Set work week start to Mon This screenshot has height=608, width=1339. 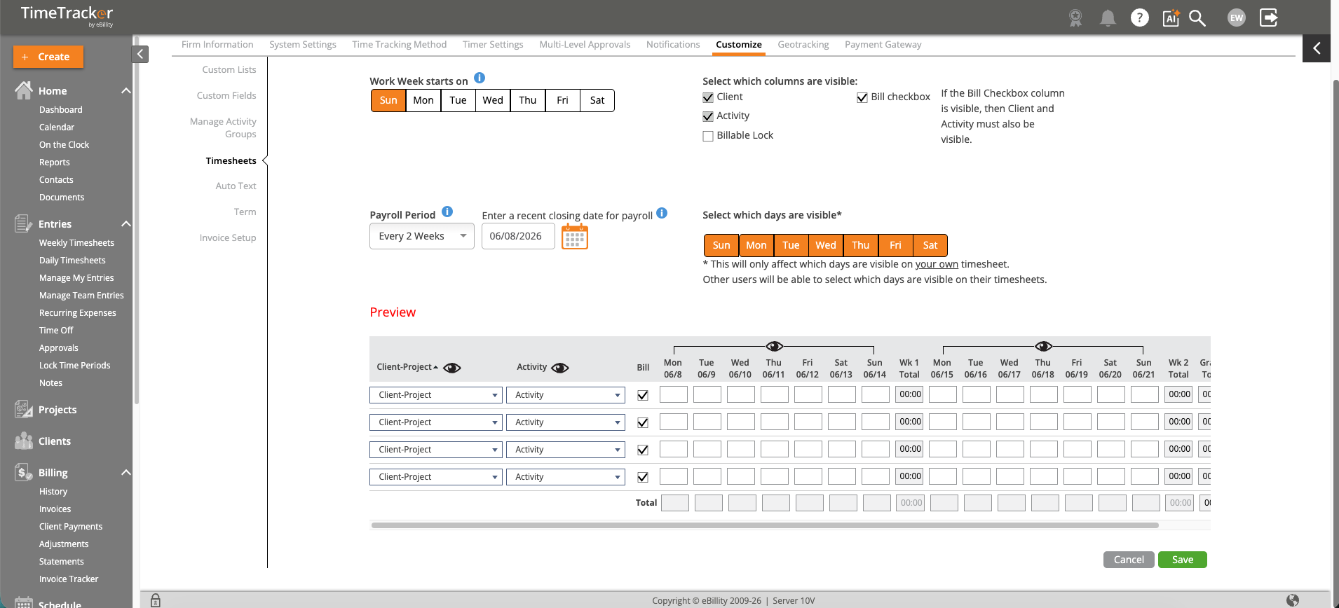(423, 100)
